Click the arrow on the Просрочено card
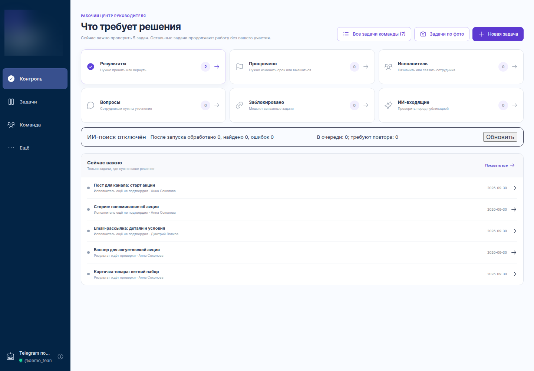 pyautogui.click(x=366, y=67)
